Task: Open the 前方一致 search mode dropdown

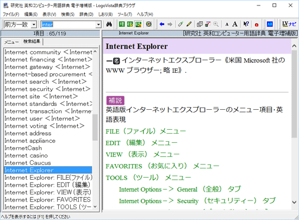Action: pyautogui.click(x=34, y=24)
